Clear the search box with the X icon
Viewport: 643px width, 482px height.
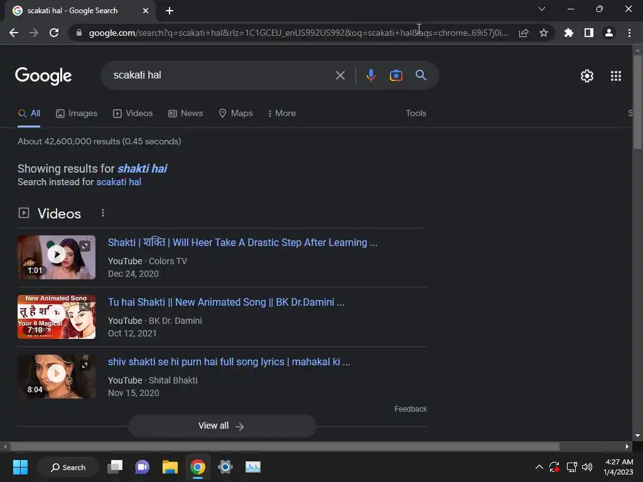tap(340, 75)
